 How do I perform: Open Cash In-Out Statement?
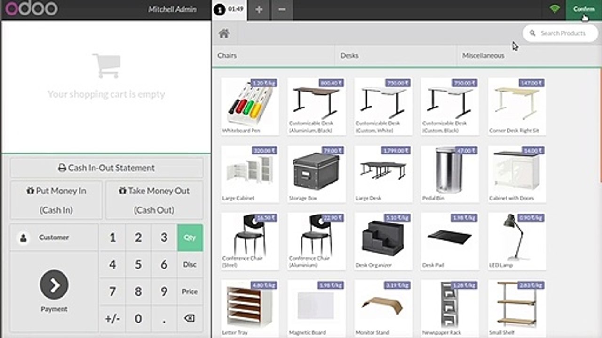107,168
